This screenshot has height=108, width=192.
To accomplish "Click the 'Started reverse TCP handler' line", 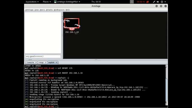I will tap(54, 82).
